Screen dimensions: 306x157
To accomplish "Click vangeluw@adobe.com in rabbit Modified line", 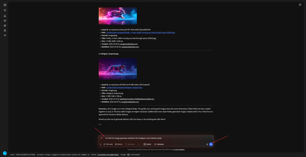I will [130, 47].
